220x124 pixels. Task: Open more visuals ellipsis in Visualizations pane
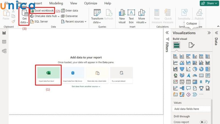point(201,94)
